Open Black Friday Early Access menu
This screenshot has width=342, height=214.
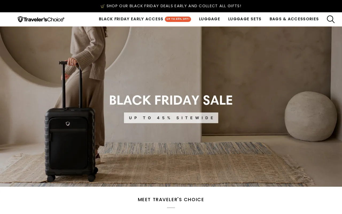131,19
